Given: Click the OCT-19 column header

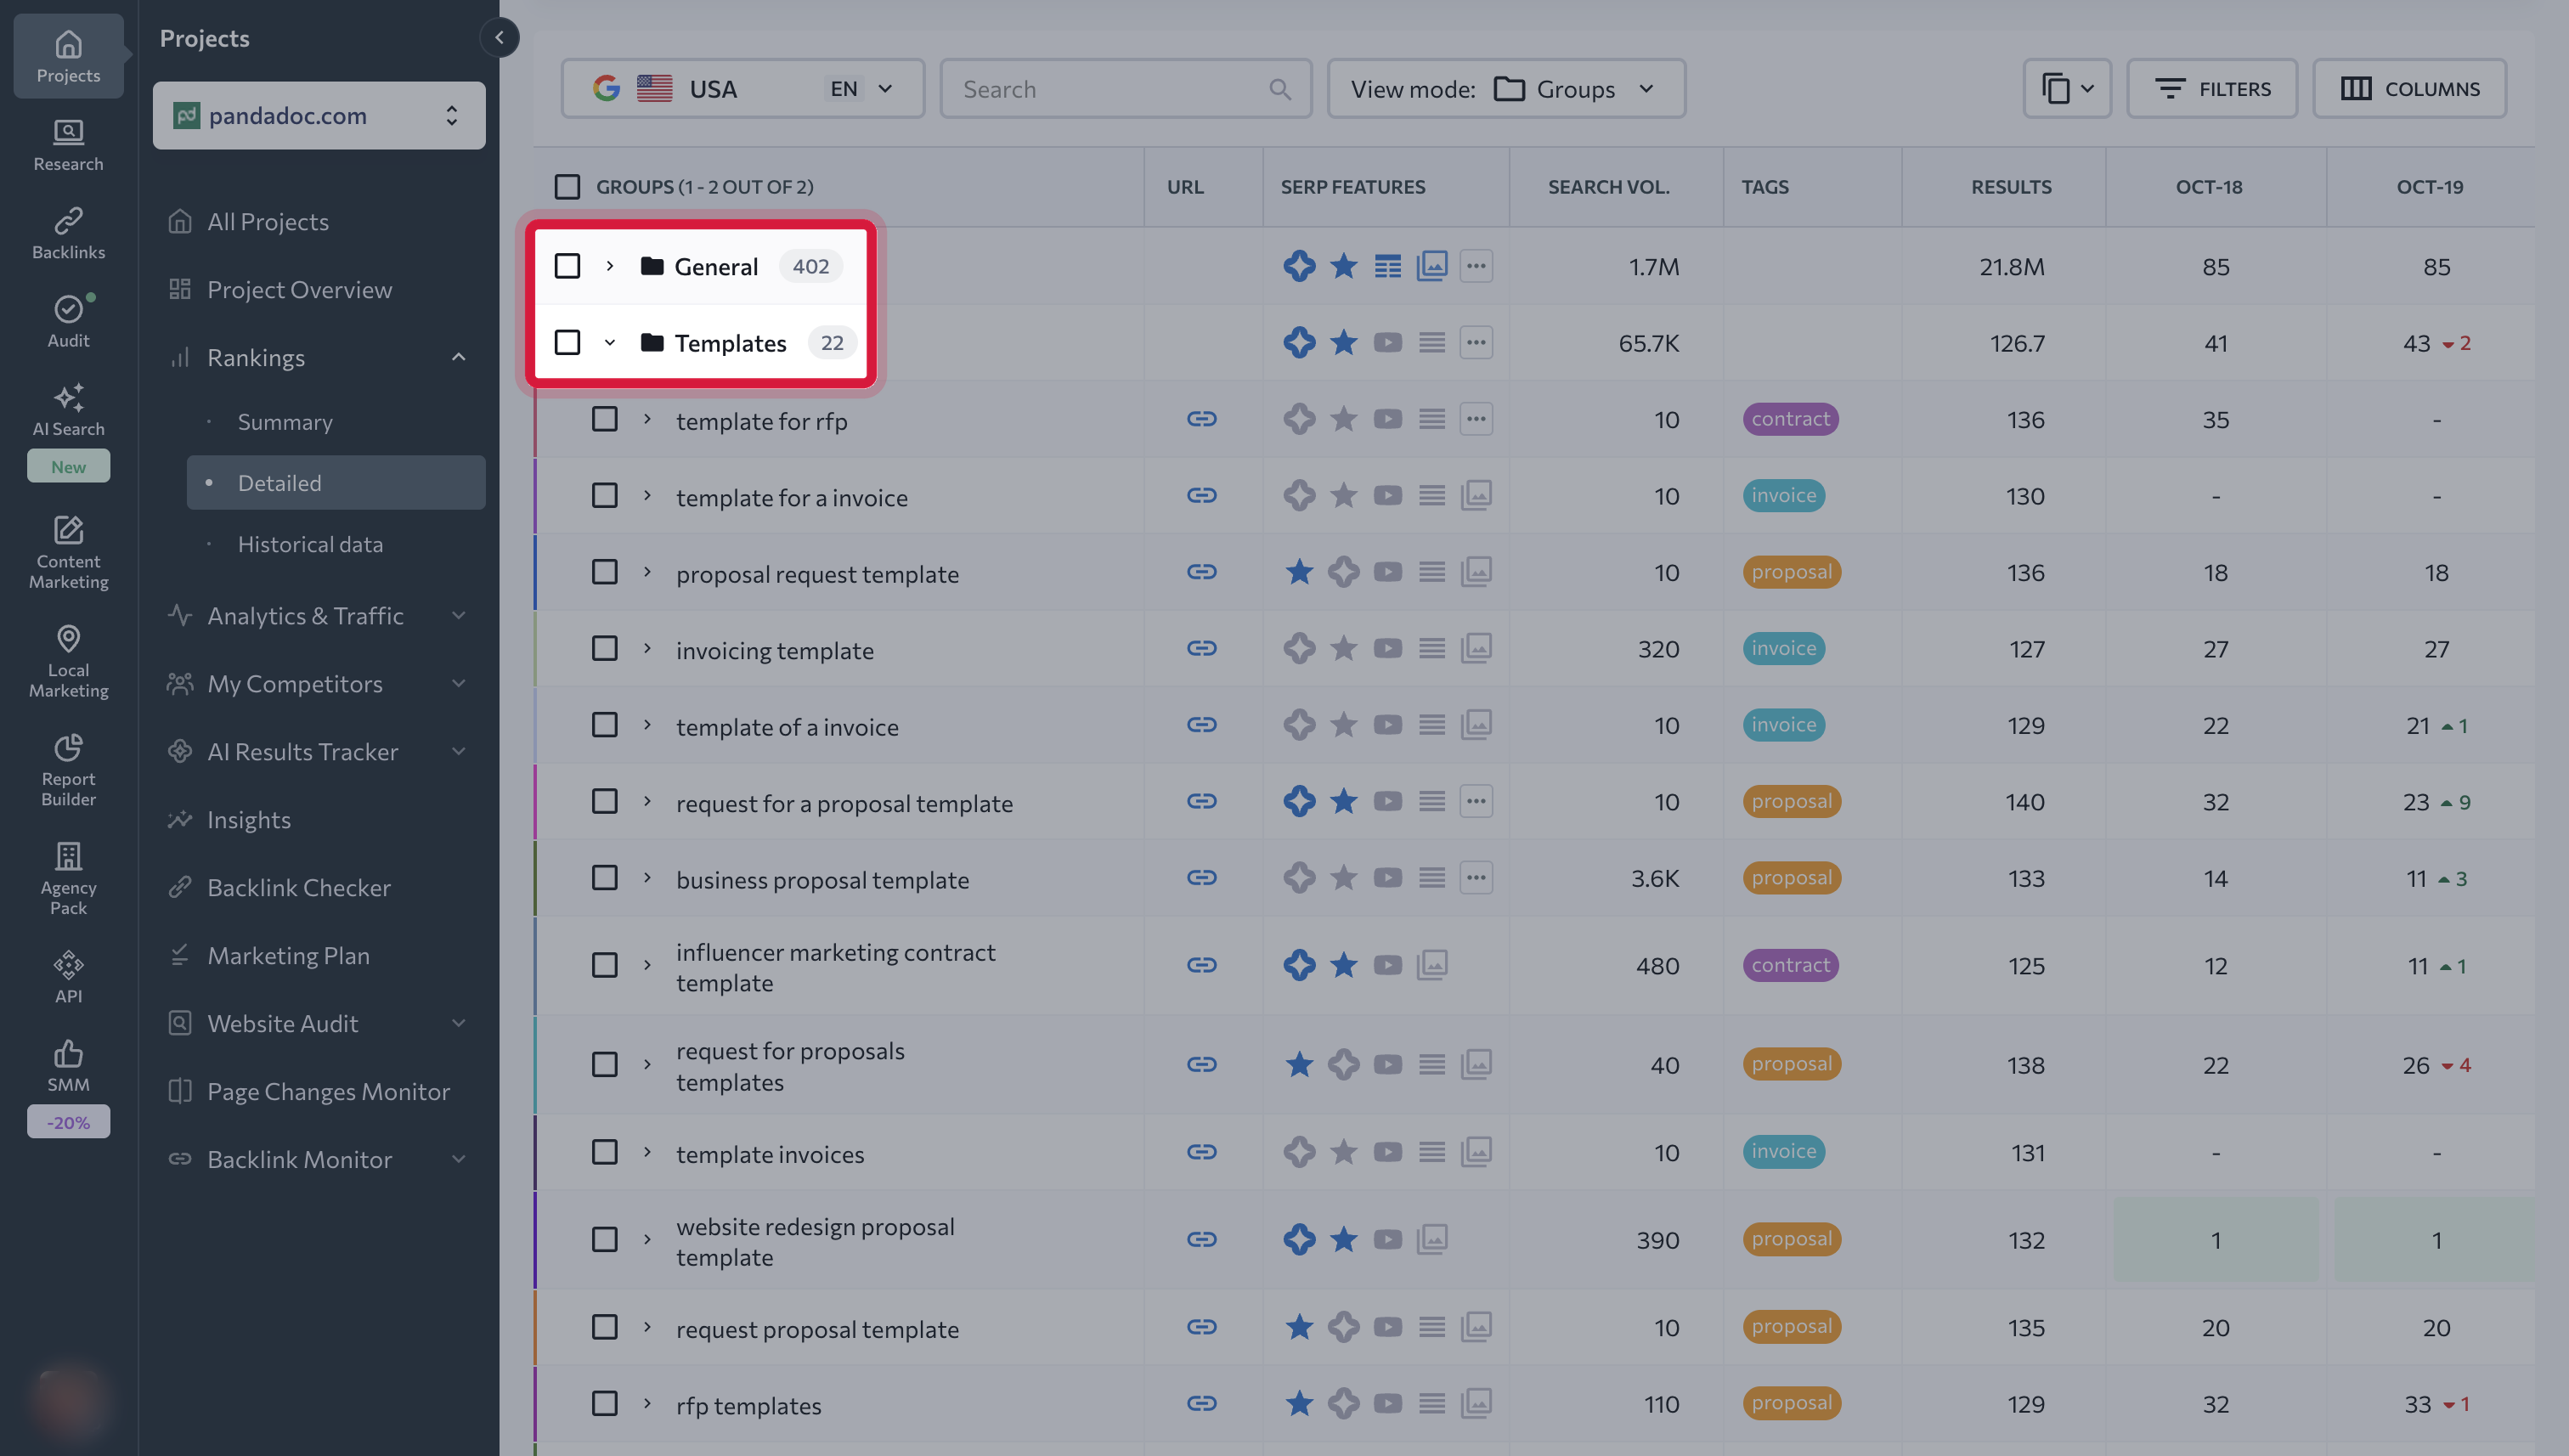Looking at the screenshot, I should (x=2429, y=187).
